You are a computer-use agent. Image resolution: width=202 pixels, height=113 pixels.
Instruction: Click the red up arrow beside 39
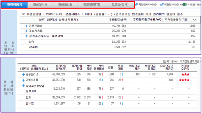coord(102,74)
